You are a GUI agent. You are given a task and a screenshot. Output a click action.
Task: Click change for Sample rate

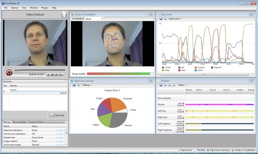point(60,137)
